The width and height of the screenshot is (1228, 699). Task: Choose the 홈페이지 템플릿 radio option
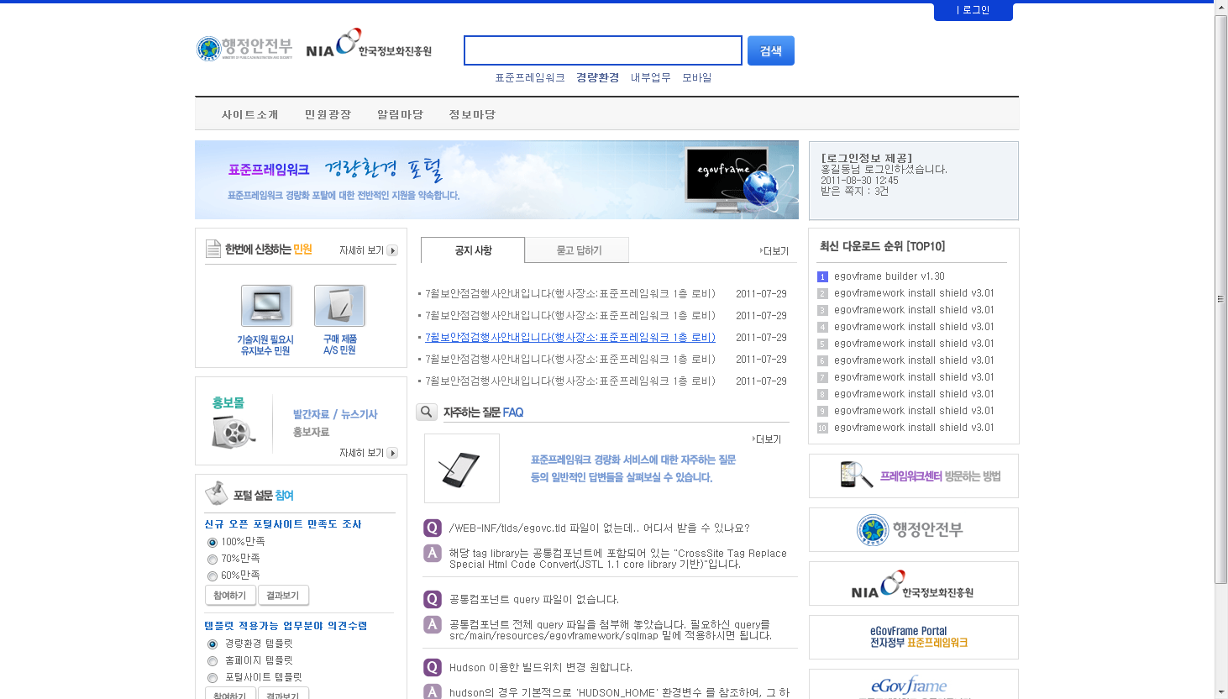click(213, 661)
